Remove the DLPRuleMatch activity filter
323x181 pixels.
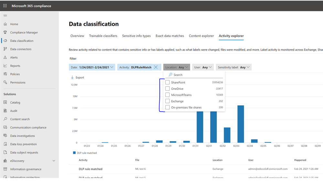click(156, 67)
